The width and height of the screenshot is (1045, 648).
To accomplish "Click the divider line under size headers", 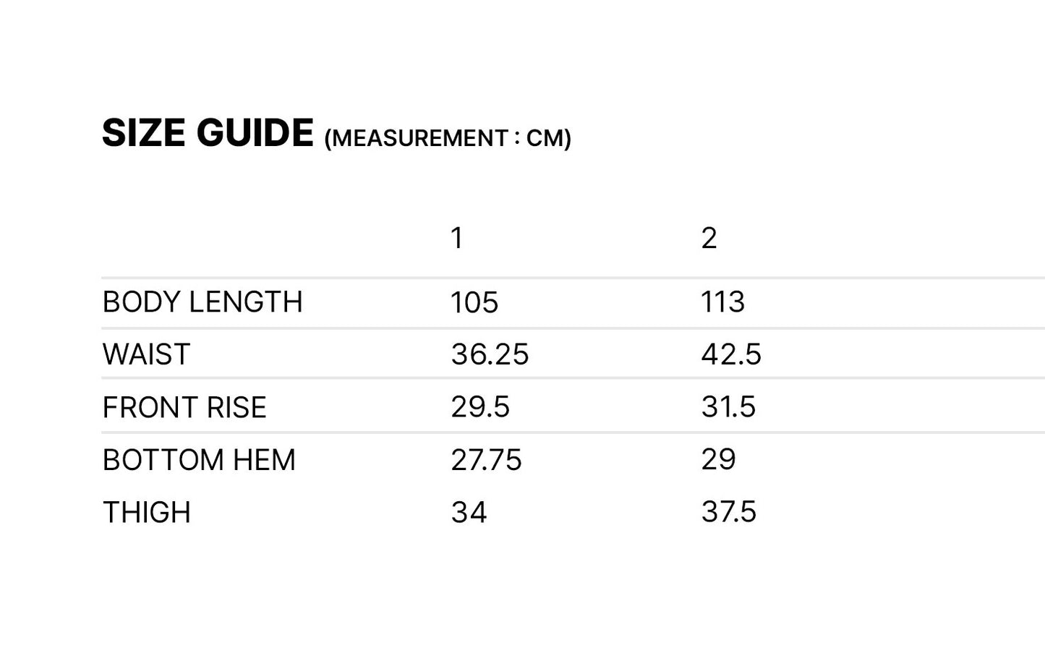I will [571, 278].
